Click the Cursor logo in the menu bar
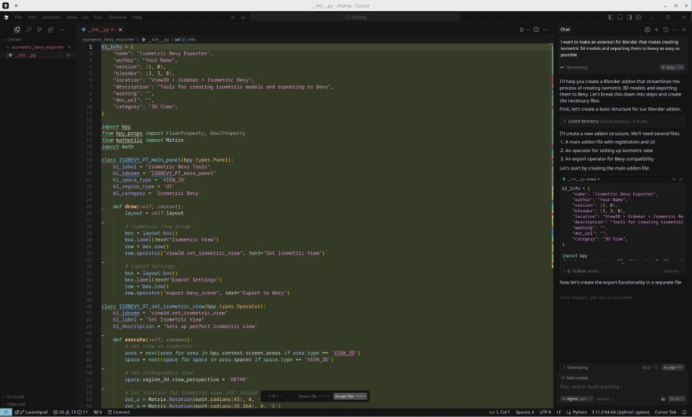This screenshot has height=417, width=692. (6, 17)
